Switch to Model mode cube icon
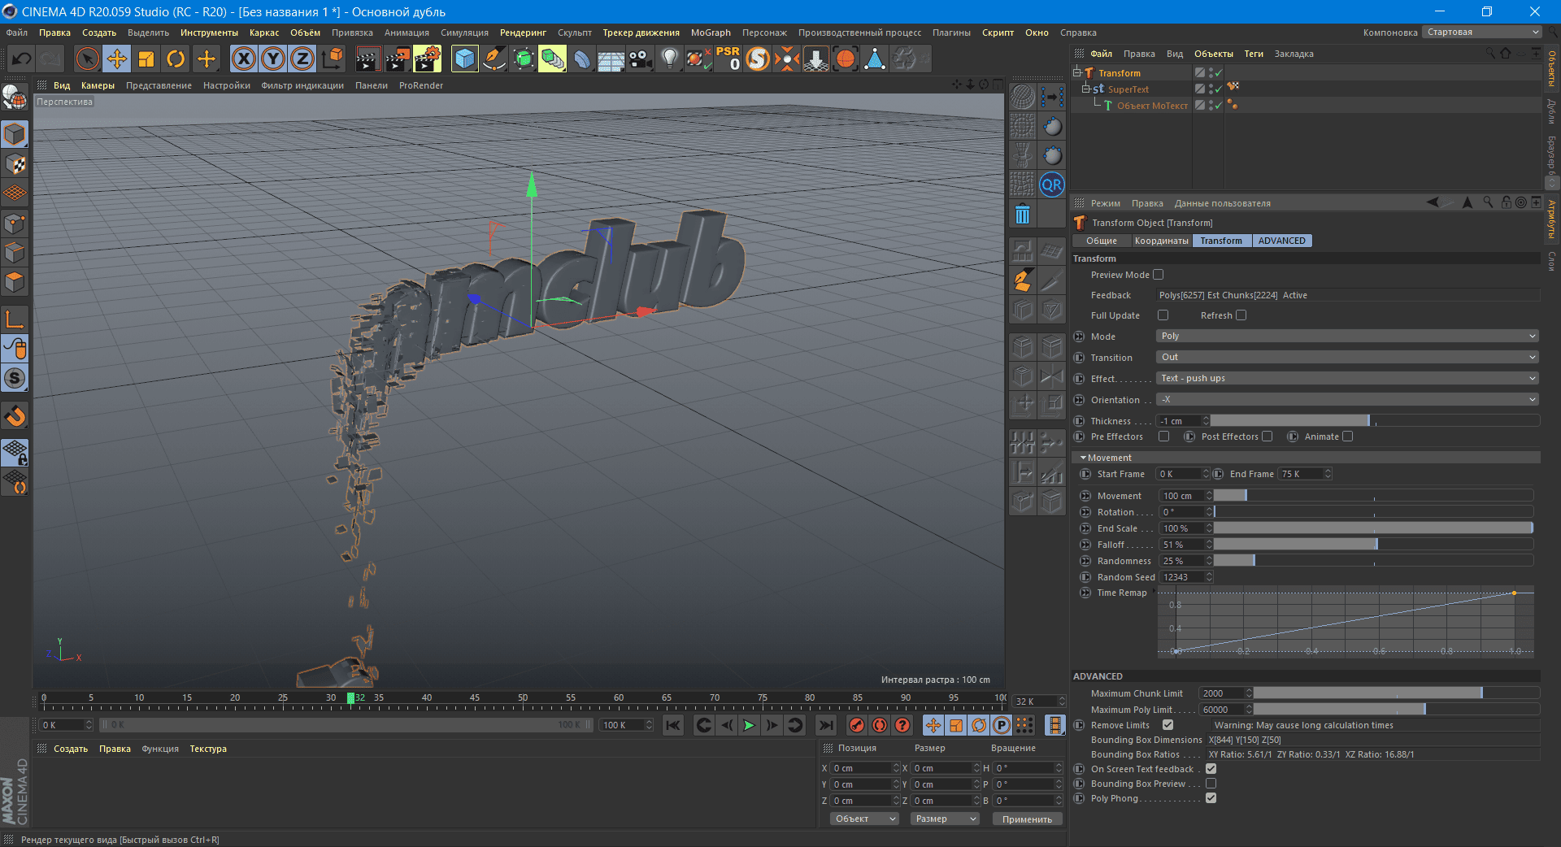 point(15,134)
